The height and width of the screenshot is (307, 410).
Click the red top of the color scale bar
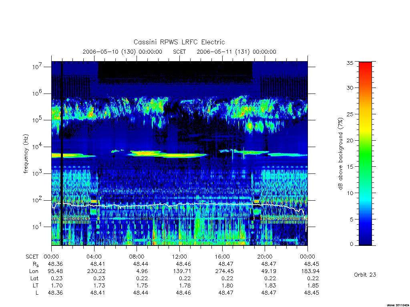(x=365, y=65)
